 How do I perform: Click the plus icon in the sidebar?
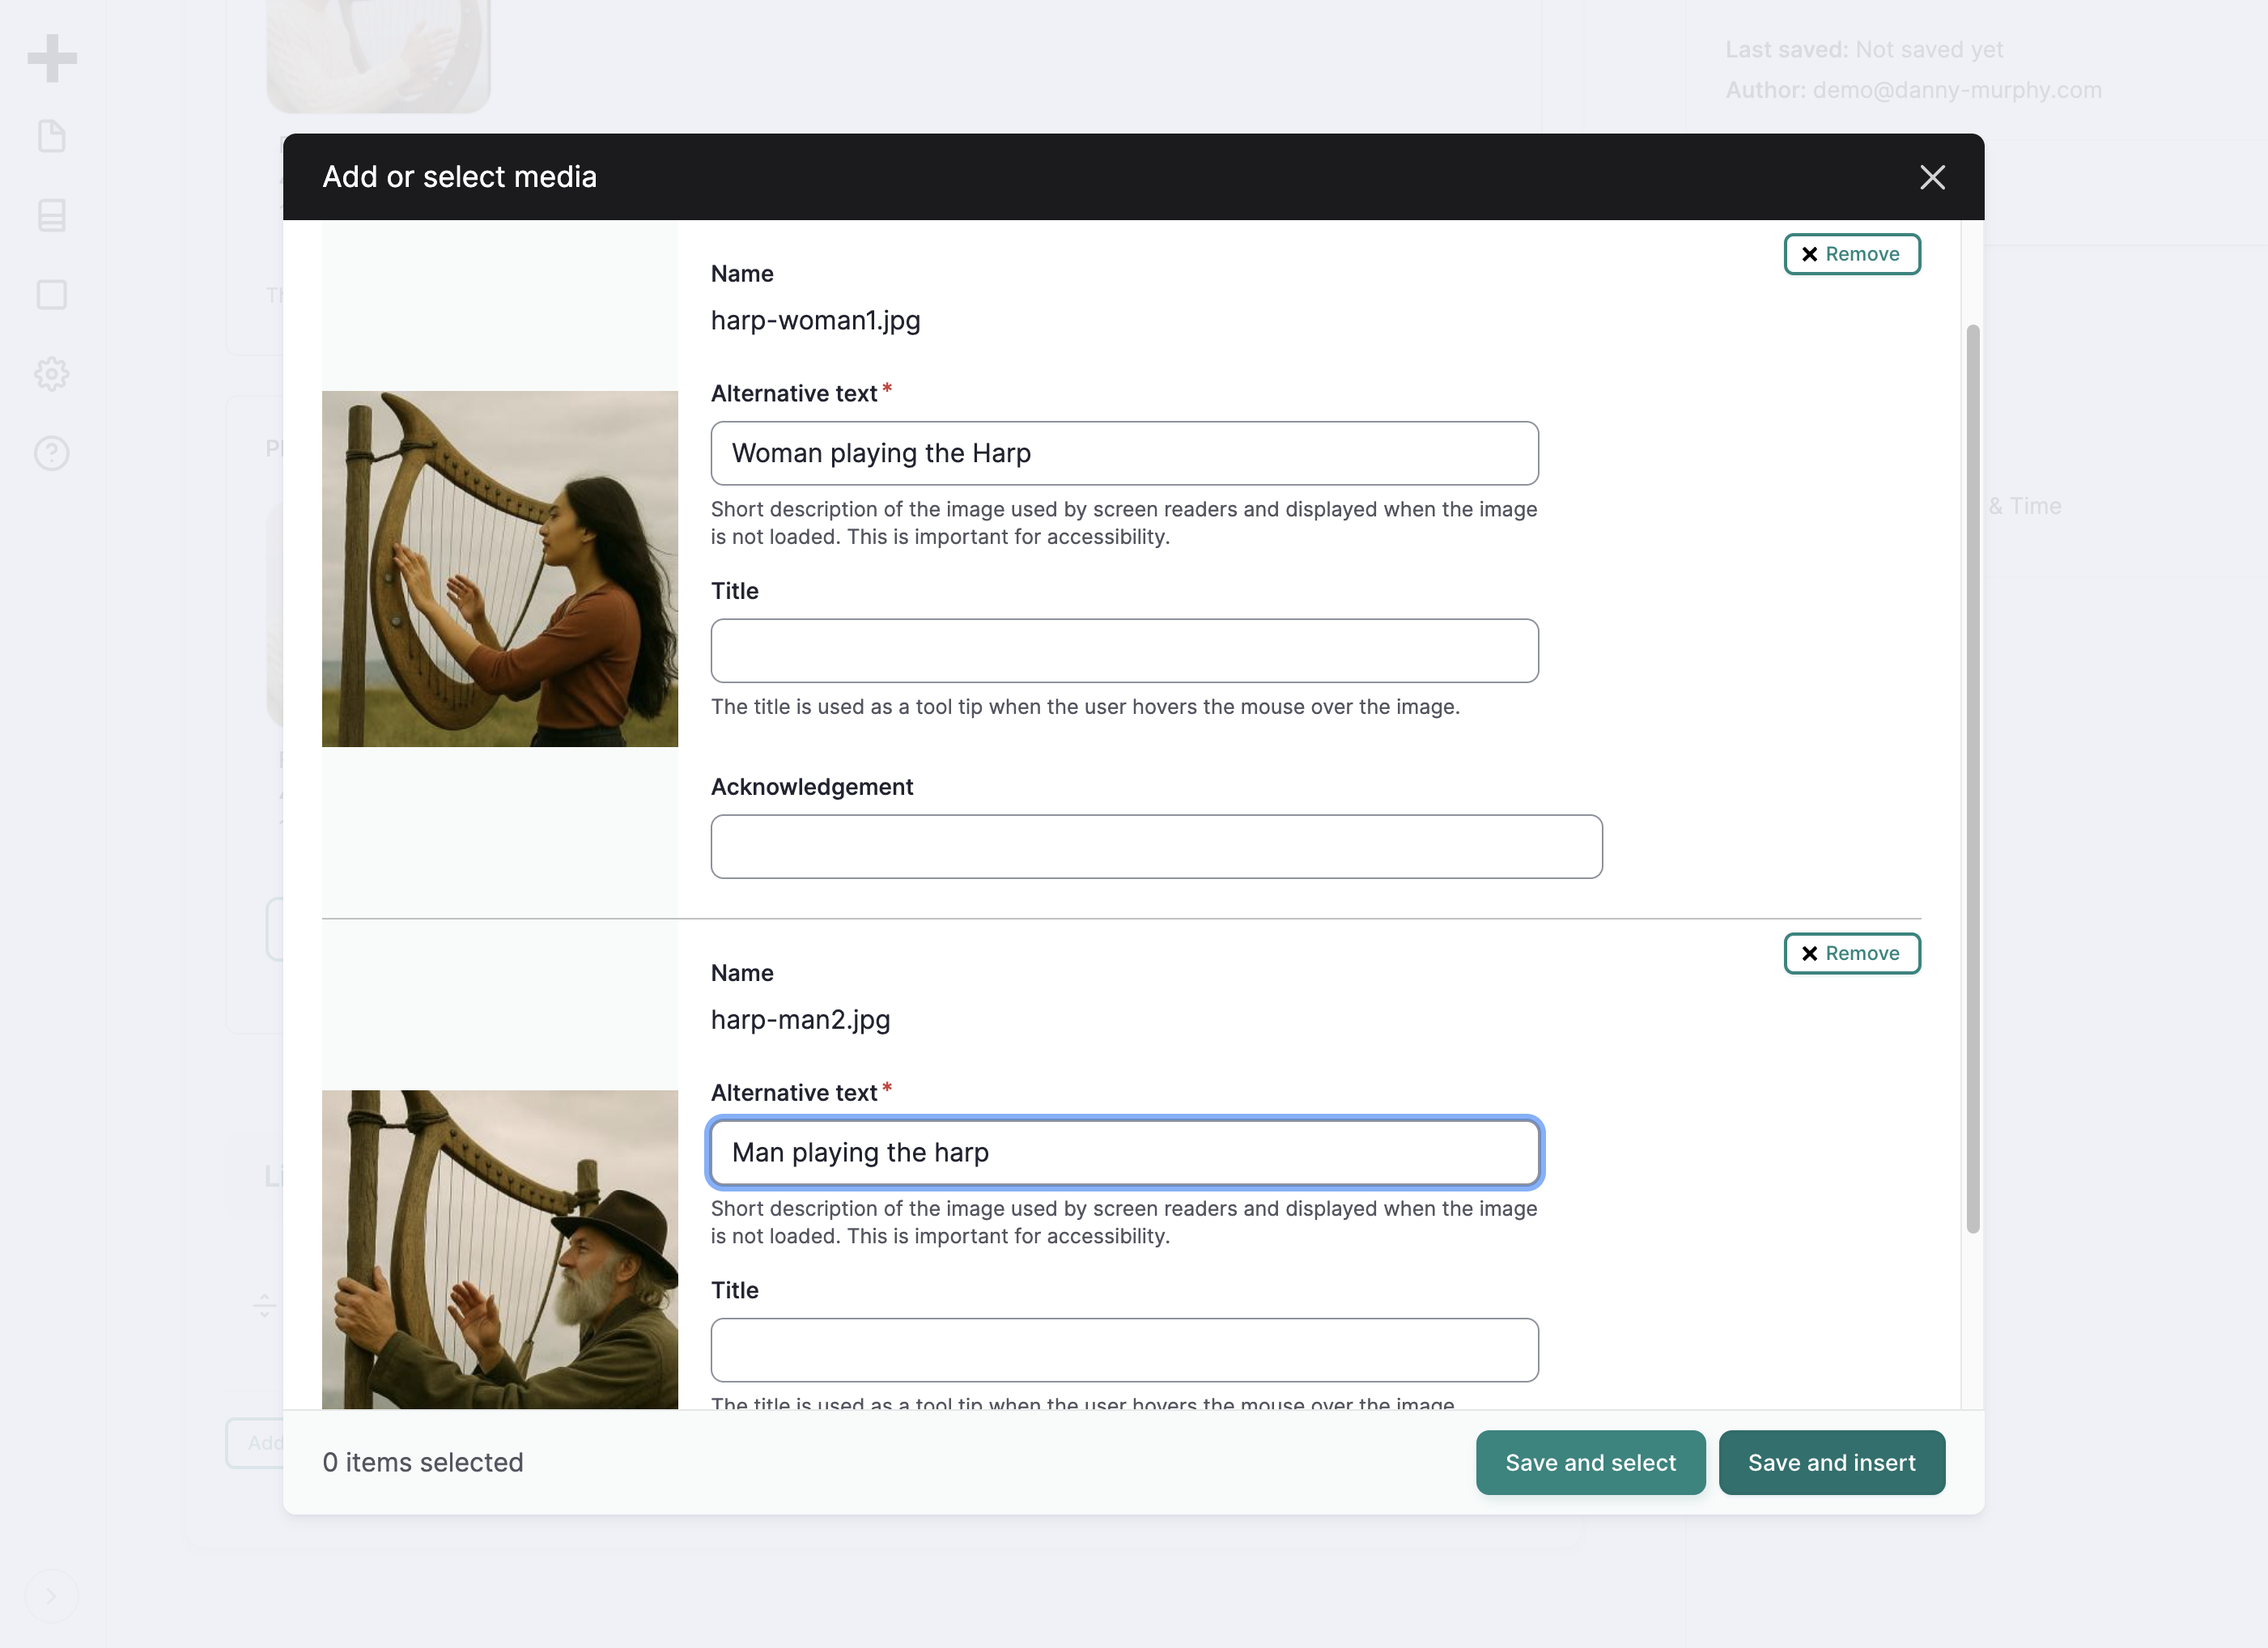point(52,58)
